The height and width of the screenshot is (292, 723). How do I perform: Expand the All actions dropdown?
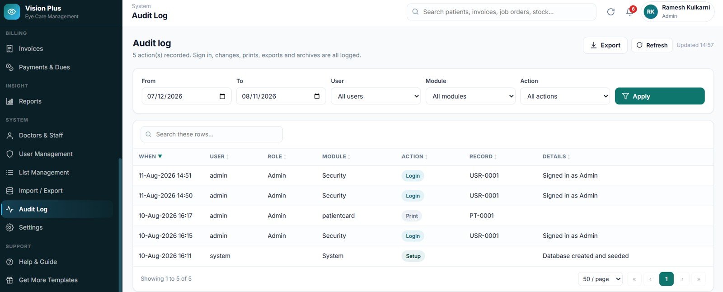[x=565, y=96]
